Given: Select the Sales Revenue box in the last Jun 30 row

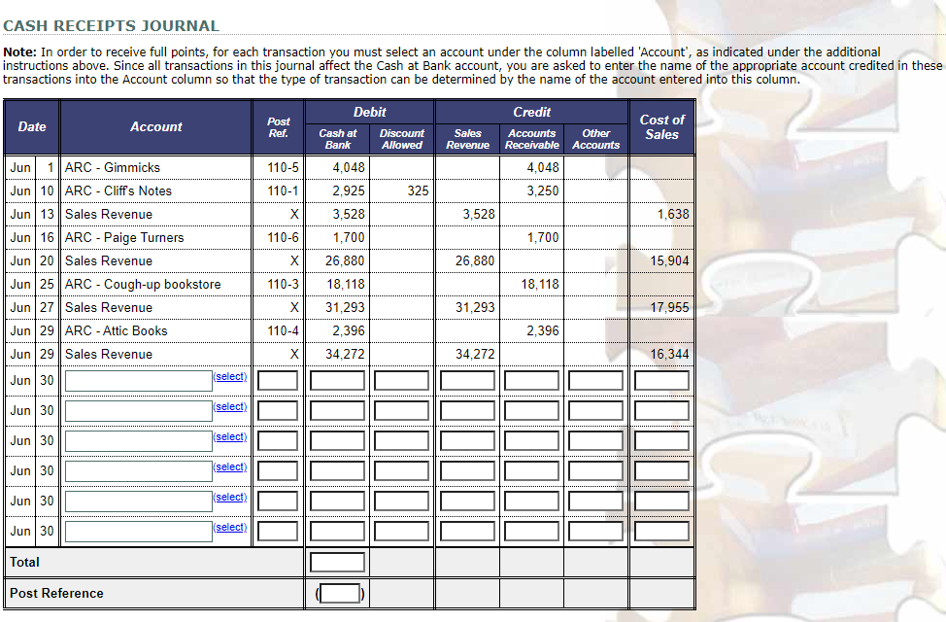Looking at the screenshot, I should (467, 532).
